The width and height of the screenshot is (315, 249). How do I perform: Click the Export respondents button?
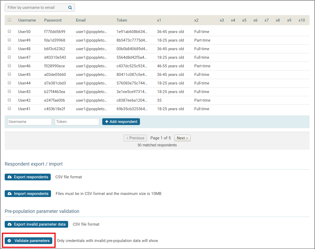click(x=28, y=177)
